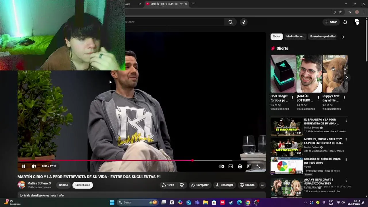The width and height of the screenshot is (368, 207).
Task: Click the Gracias button
Action: coord(247,185)
